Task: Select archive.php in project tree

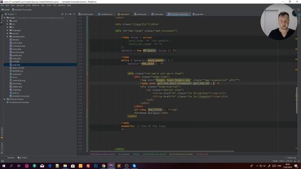Action: (x=17, y=43)
